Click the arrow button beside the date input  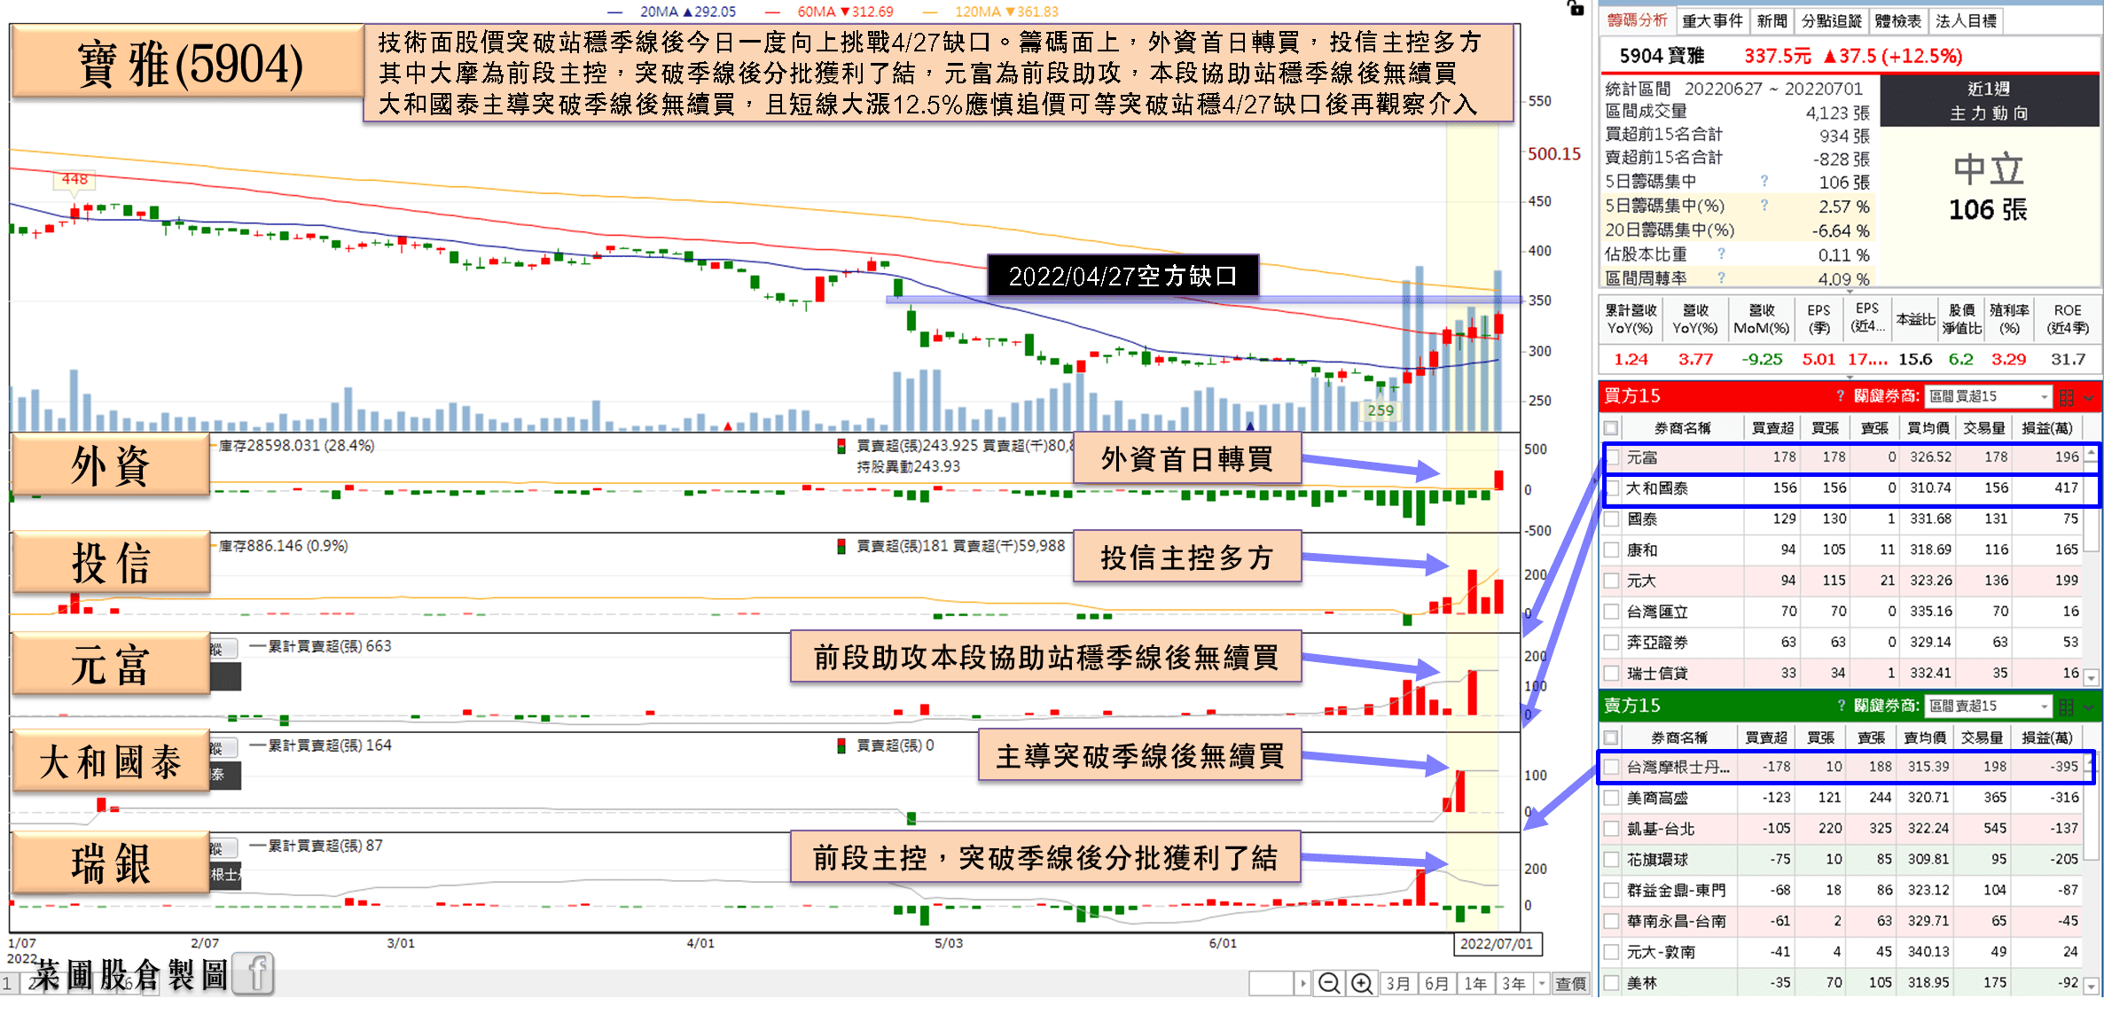pos(1302,983)
